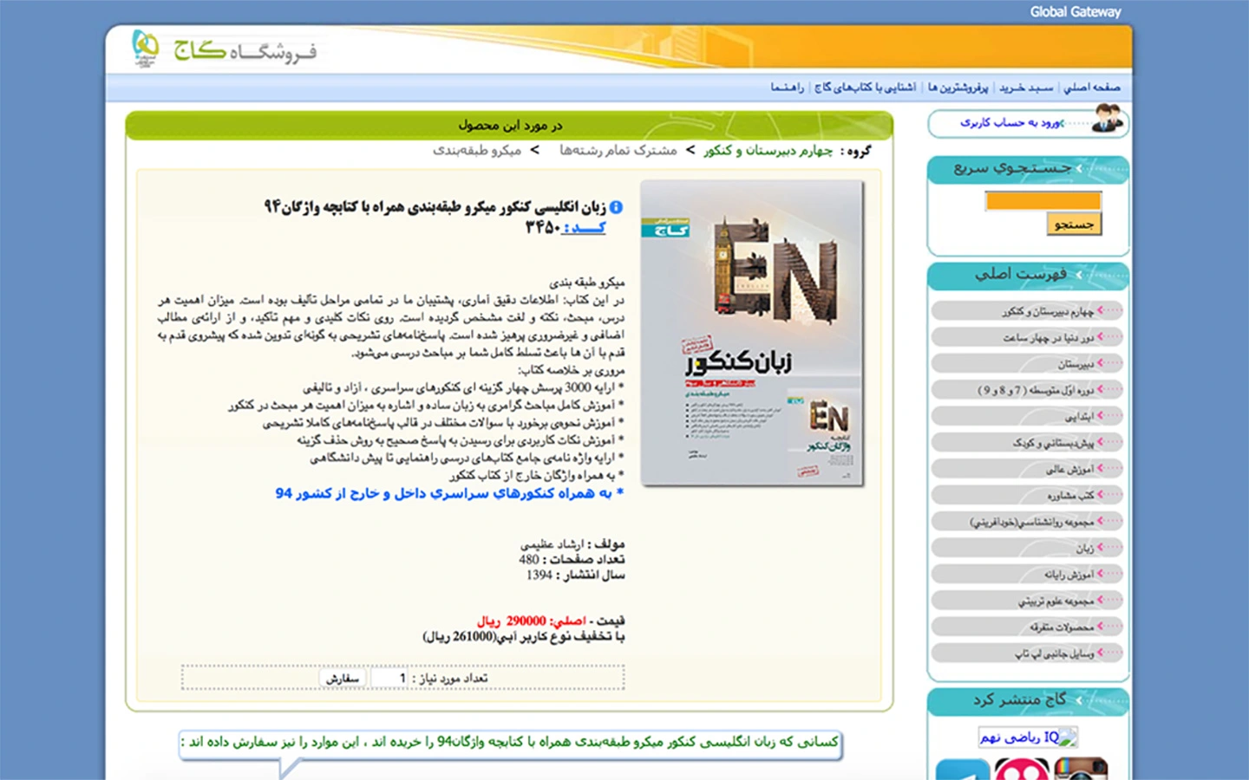This screenshot has height=780, width=1249.
Task: Open the Aparat social icon
Action: [x=1021, y=770]
